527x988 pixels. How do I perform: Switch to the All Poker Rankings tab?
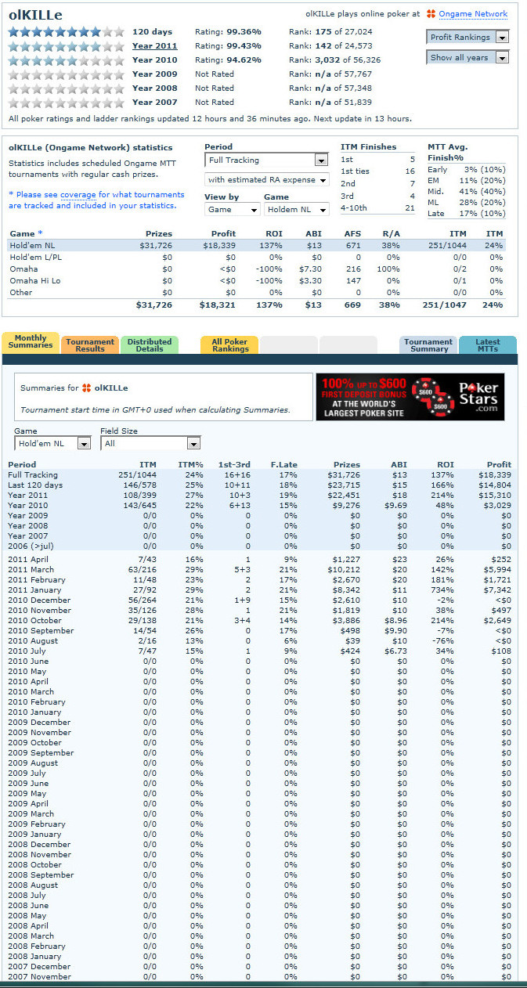click(x=229, y=345)
